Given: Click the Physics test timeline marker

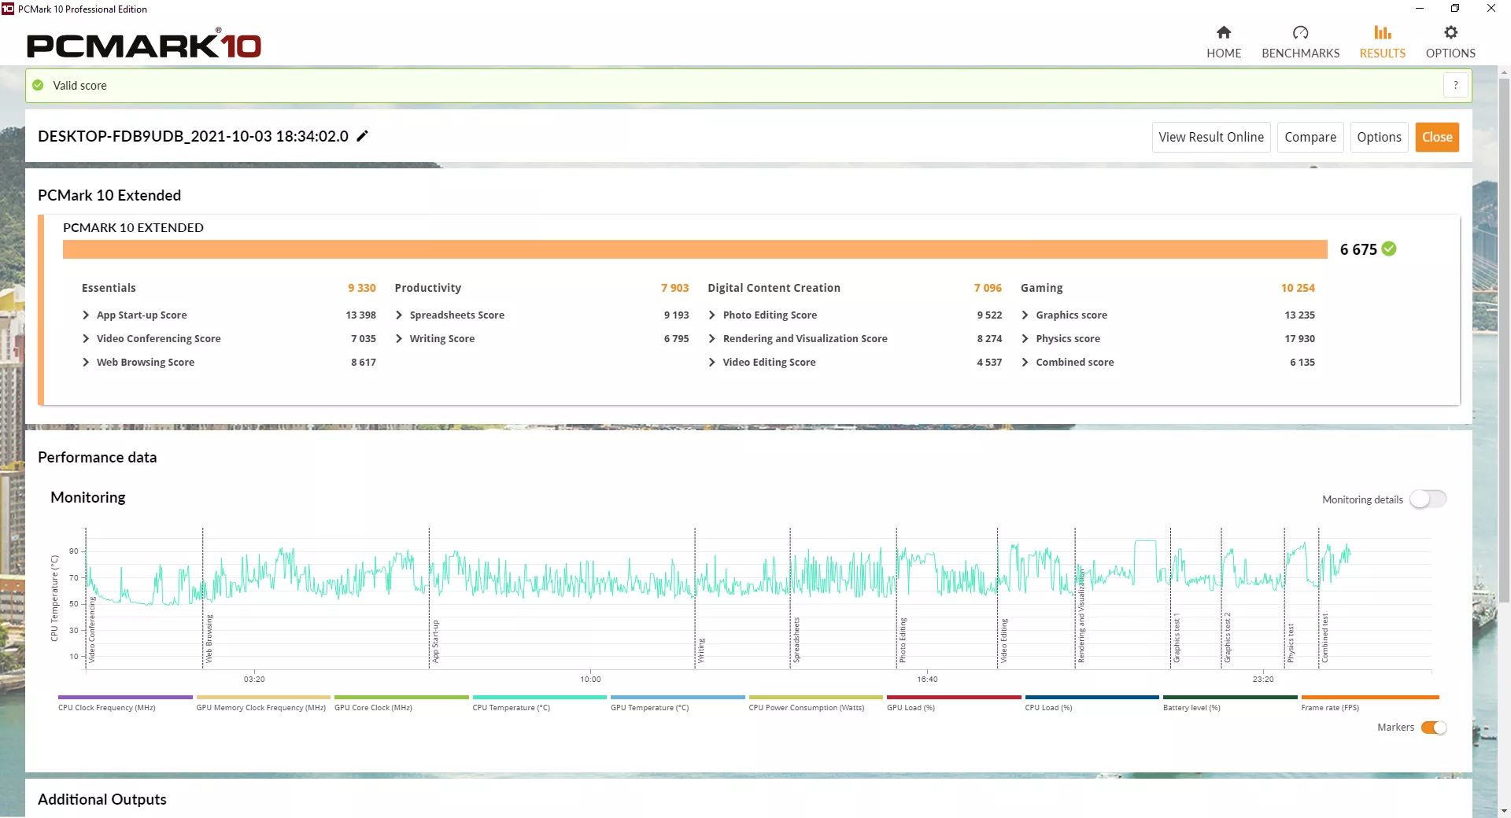Looking at the screenshot, I should click(x=1291, y=643).
